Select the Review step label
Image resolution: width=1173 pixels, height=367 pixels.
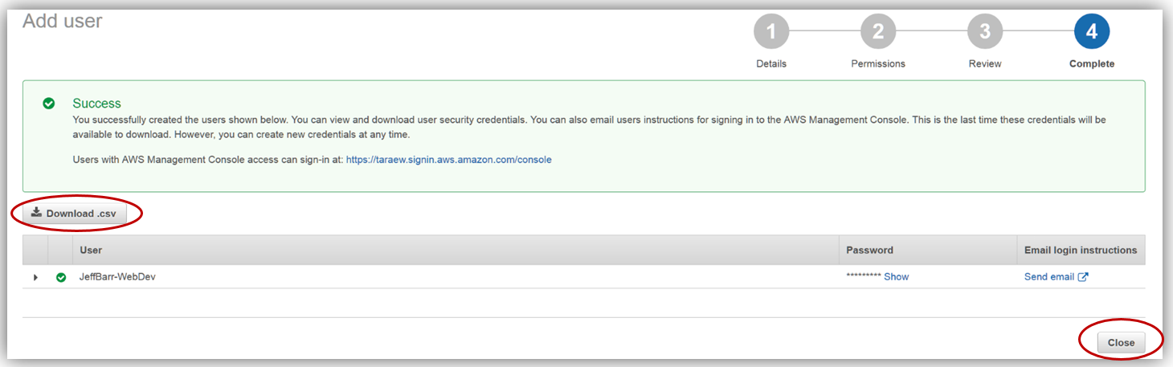[985, 63]
